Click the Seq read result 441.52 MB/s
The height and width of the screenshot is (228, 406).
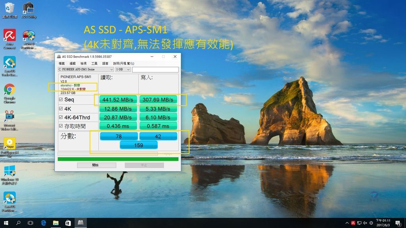click(x=118, y=99)
